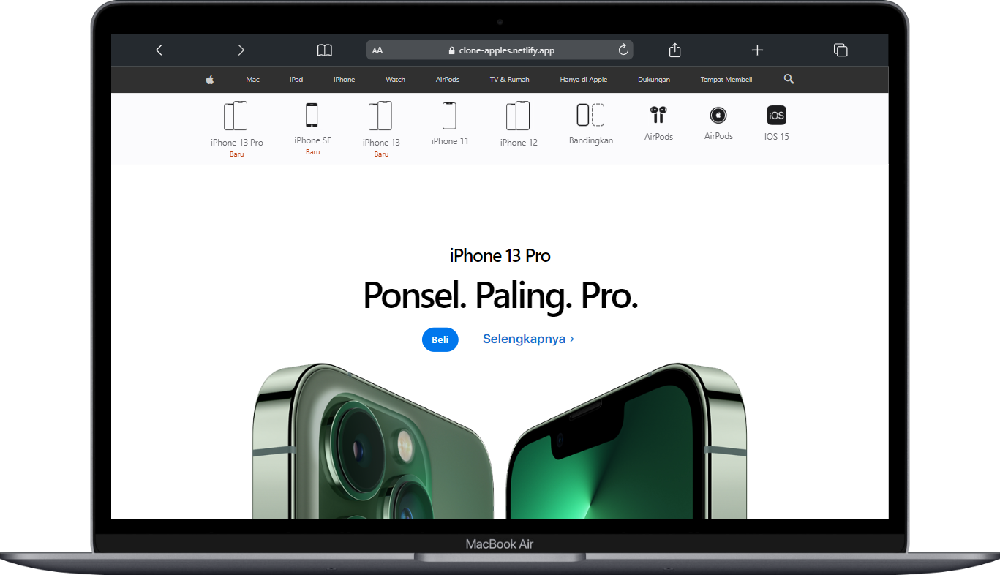The height and width of the screenshot is (575, 1000).
Task: Select the iPhone 13 Pro product icon
Action: point(236,116)
